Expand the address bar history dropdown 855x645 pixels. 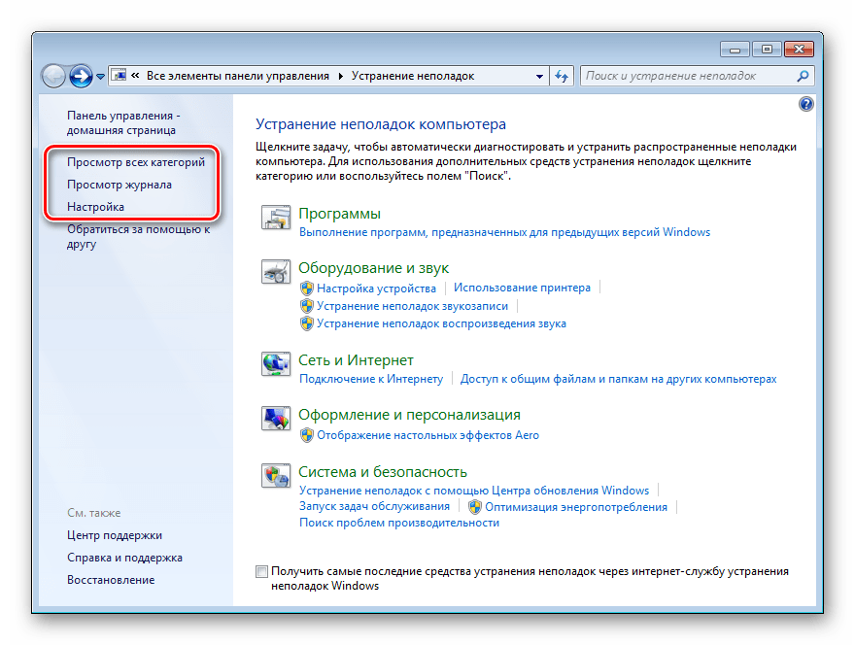539,77
